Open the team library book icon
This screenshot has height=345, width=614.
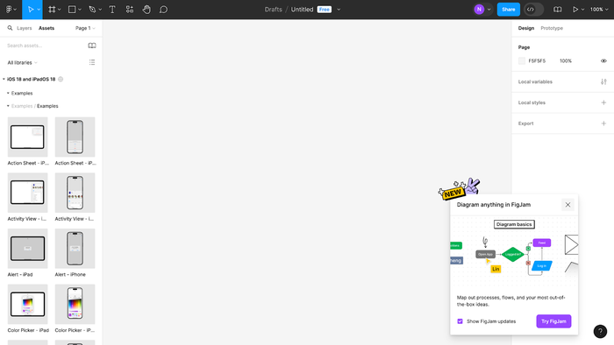click(x=92, y=46)
